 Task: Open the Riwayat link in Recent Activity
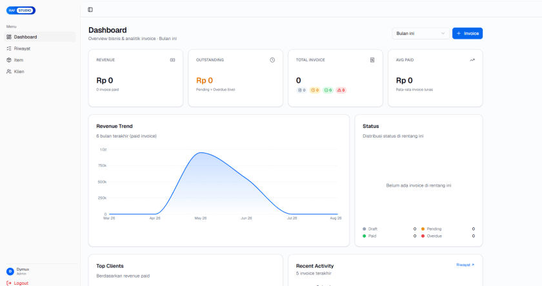(465, 265)
